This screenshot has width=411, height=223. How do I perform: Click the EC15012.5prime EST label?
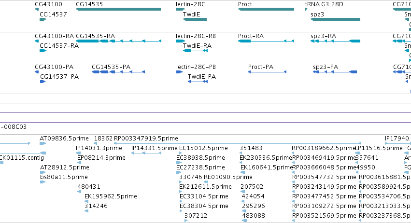pos(203,148)
